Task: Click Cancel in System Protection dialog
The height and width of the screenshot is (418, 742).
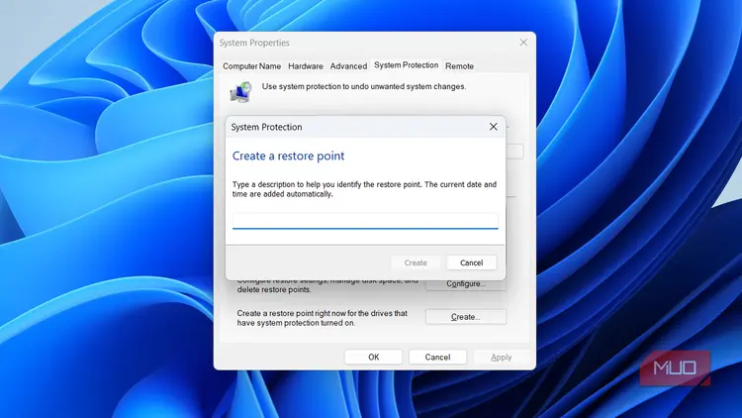Action: [471, 262]
